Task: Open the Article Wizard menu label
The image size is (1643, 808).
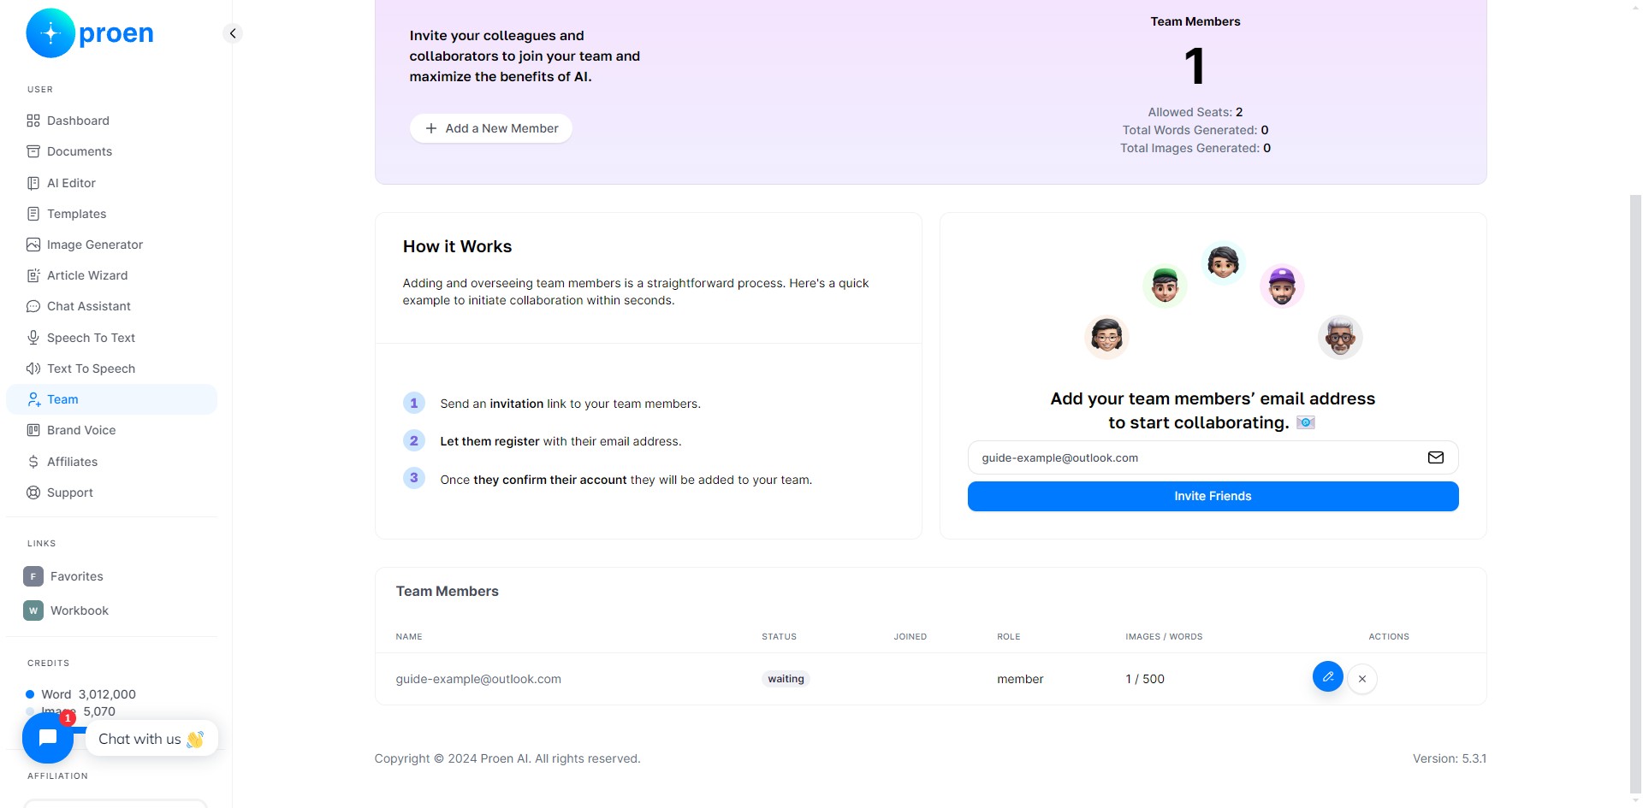Action: tap(87, 275)
